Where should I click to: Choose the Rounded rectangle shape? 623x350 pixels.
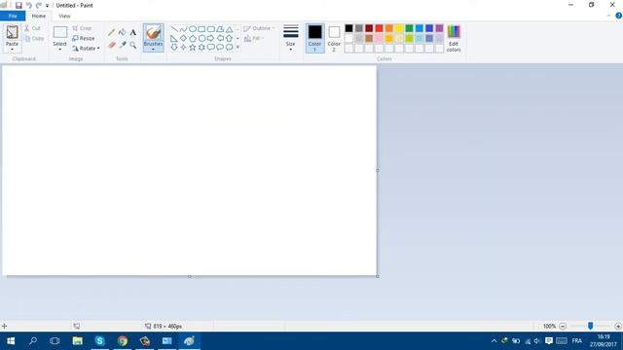pos(210,29)
